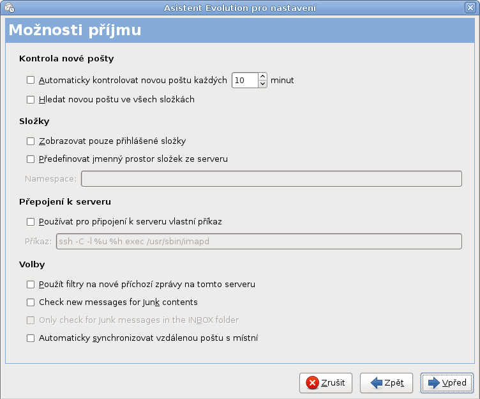Check Předefinovat jmenný prostor složek ze serveru
Screen dimensions: 480x399
coord(31,159)
